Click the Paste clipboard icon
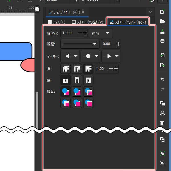The width and height of the screenshot is (171, 171). [x=162, y=123]
